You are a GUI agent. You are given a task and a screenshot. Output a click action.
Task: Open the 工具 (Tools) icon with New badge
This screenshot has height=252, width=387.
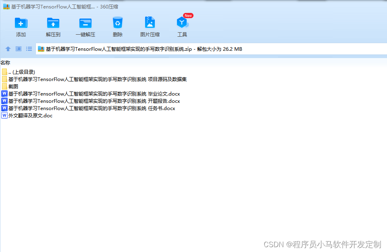pyautogui.click(x=182, y=23)
